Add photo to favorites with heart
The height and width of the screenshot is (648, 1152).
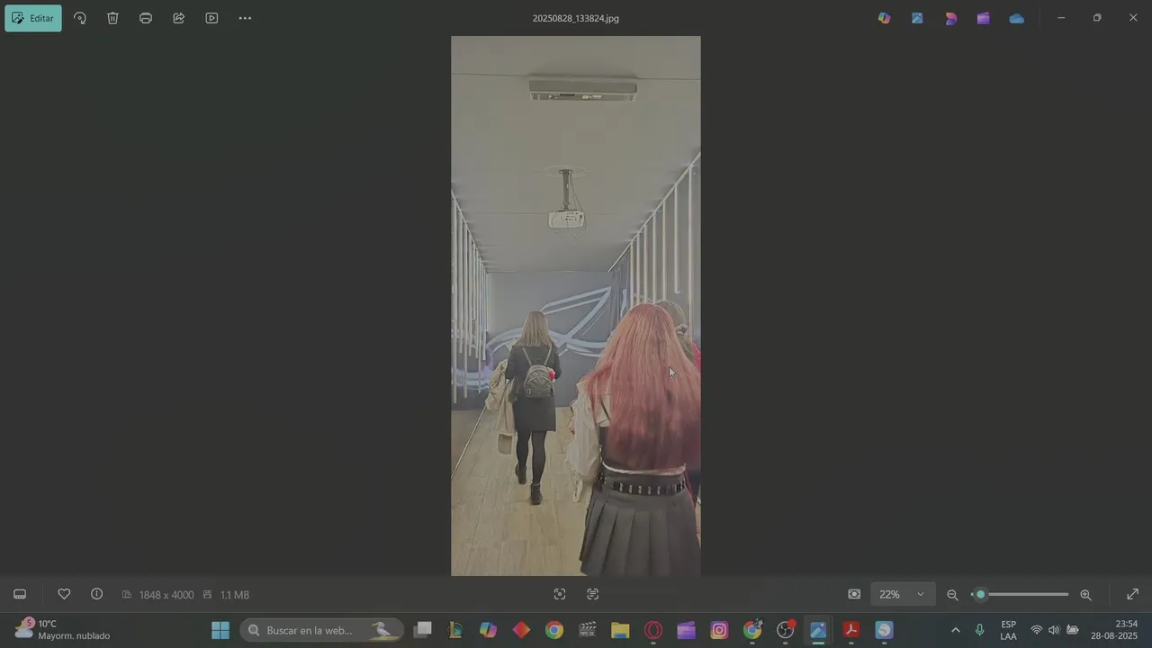pos(64,594)
